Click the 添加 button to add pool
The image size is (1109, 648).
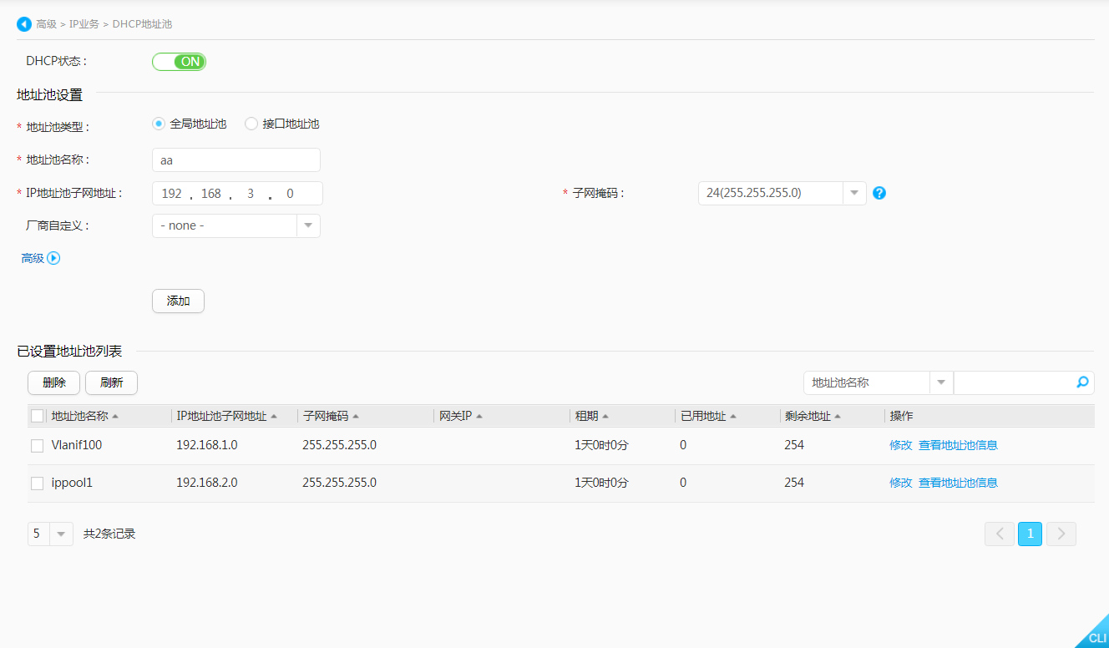point(178,301)
